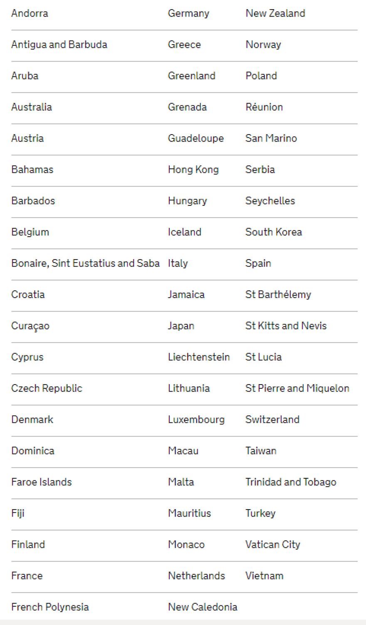The image size is (366, 625).
Task: Click on the Vietnam entry
Action: click(264, 576)
